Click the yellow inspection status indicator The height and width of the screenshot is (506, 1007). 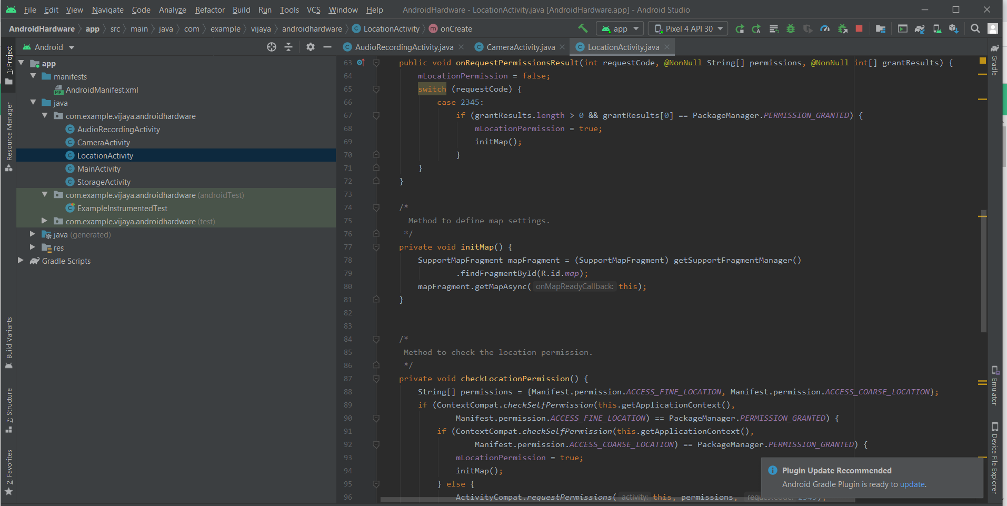[x=982, y=61]
